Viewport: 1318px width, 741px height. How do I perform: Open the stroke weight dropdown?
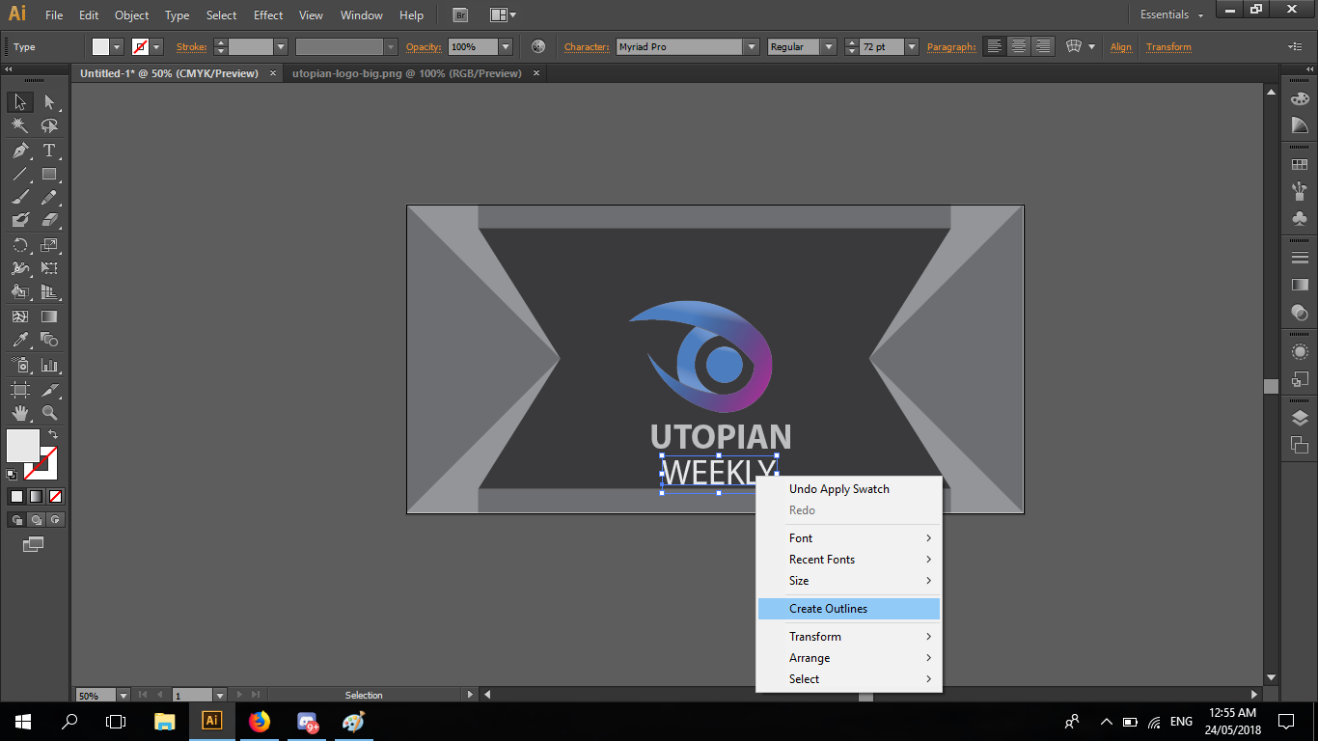[281, 46]
